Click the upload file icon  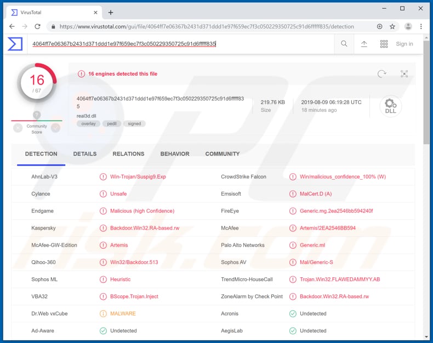coord(364,44)
